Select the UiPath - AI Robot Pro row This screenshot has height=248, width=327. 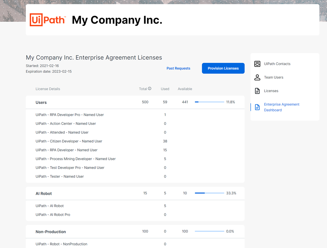coord(135,215)
